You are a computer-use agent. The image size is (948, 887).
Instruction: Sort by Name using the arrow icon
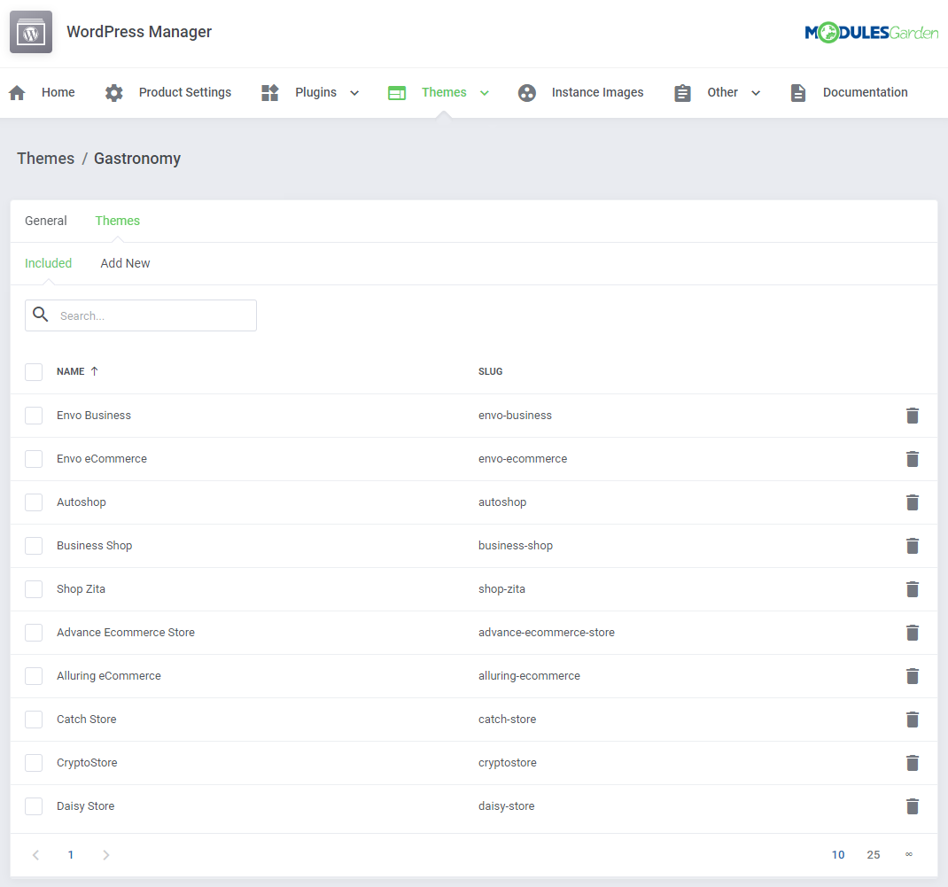(94, 371)
